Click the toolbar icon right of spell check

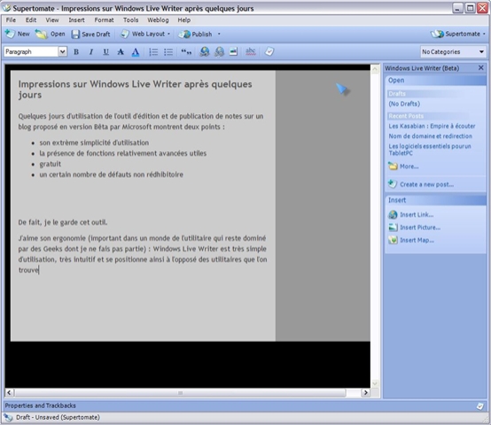[x=269, y=51]
